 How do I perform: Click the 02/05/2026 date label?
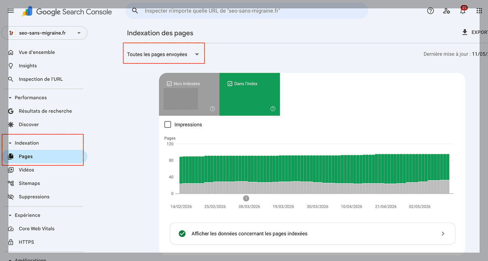420,206
